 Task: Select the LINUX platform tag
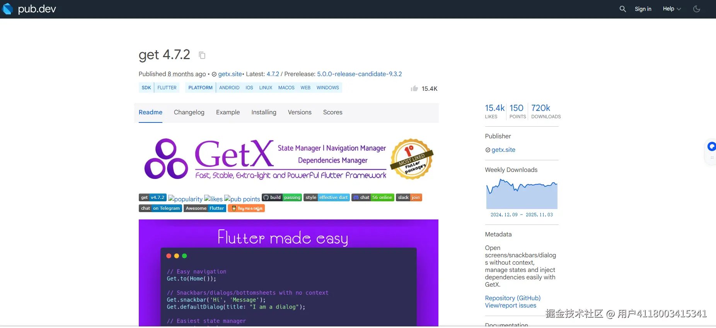(266, 88)
